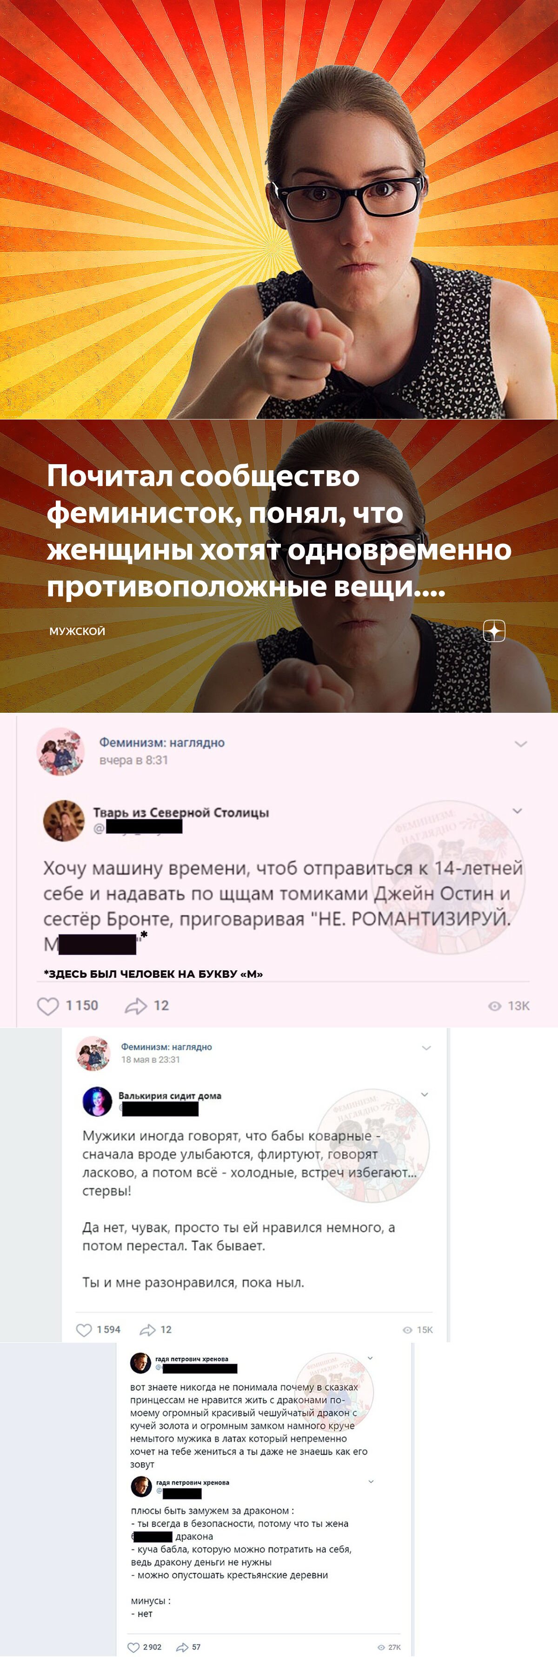Open Феминизм: наглядно community name in the first post
The image size is (558, 1657).
(162, 742)
